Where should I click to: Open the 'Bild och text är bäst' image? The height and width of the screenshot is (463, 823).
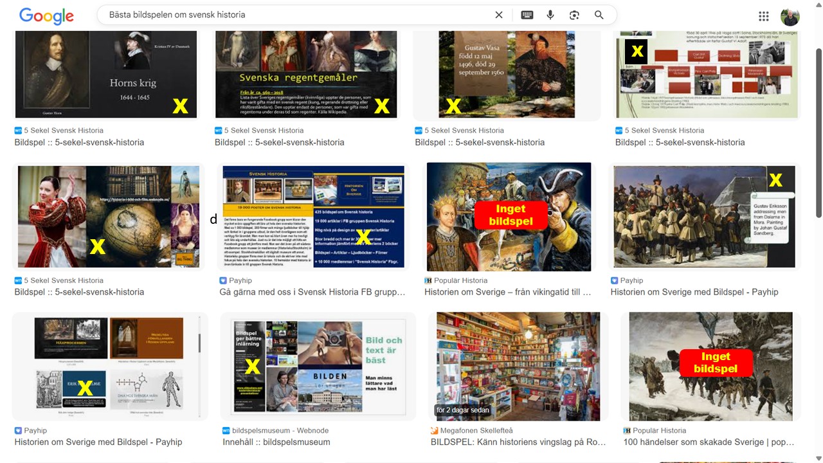pos(318,367)
